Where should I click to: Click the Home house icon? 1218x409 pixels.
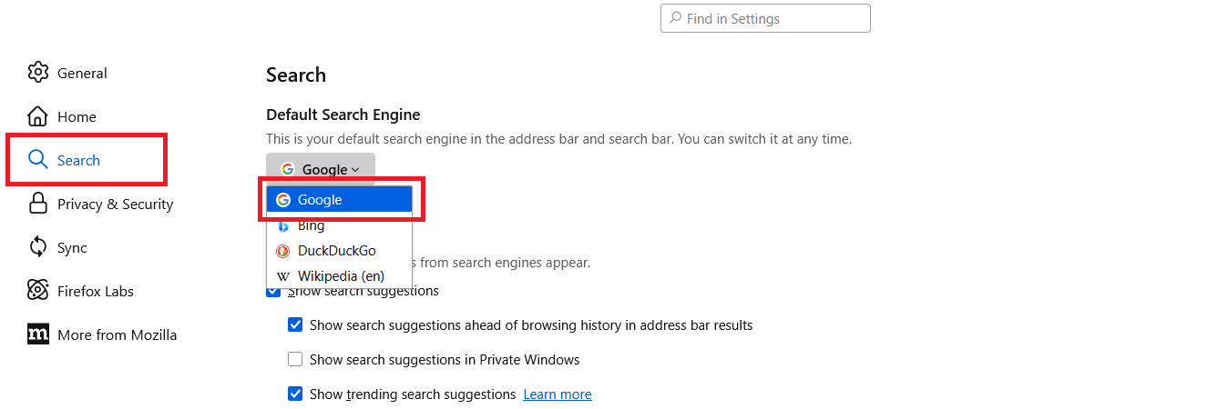(x=37, y=116)
